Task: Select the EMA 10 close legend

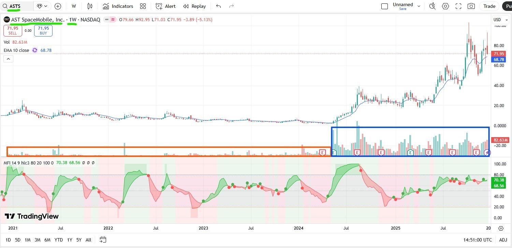Action: pyautogui.click(x=16, y=50)
